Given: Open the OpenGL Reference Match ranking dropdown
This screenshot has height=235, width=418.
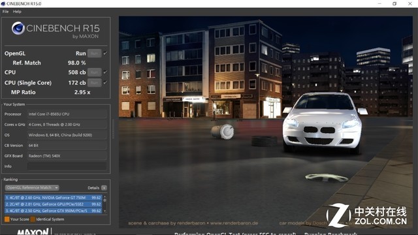Looking at the screenshot, I should click(x=32, y=187).
